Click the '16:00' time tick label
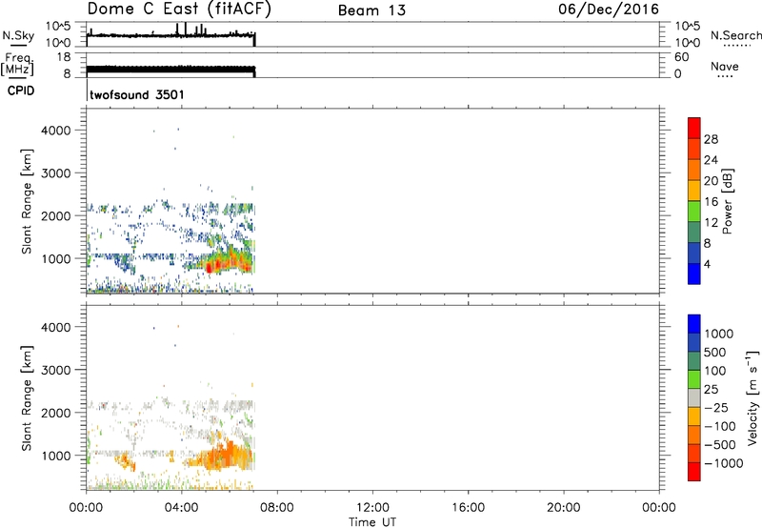 (x=468, y=508)
